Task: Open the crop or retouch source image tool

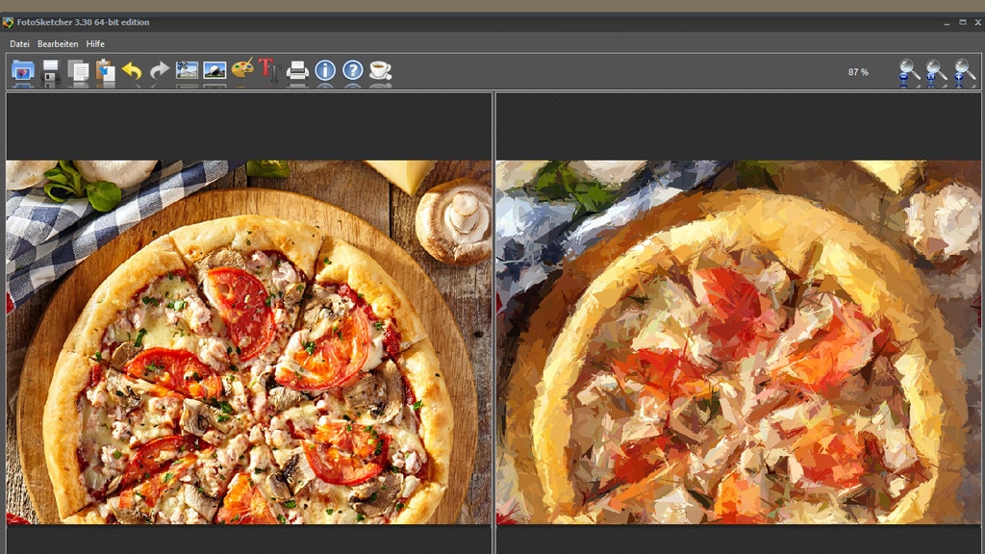Action: click(188, 70)
